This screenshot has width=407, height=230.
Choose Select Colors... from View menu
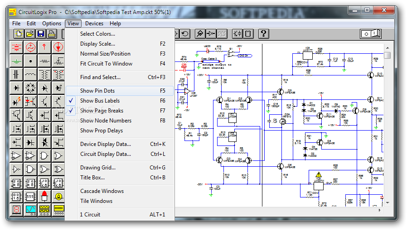point(119,34)
